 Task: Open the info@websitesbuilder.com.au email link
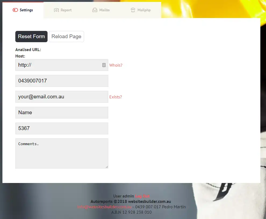(104, 207)
